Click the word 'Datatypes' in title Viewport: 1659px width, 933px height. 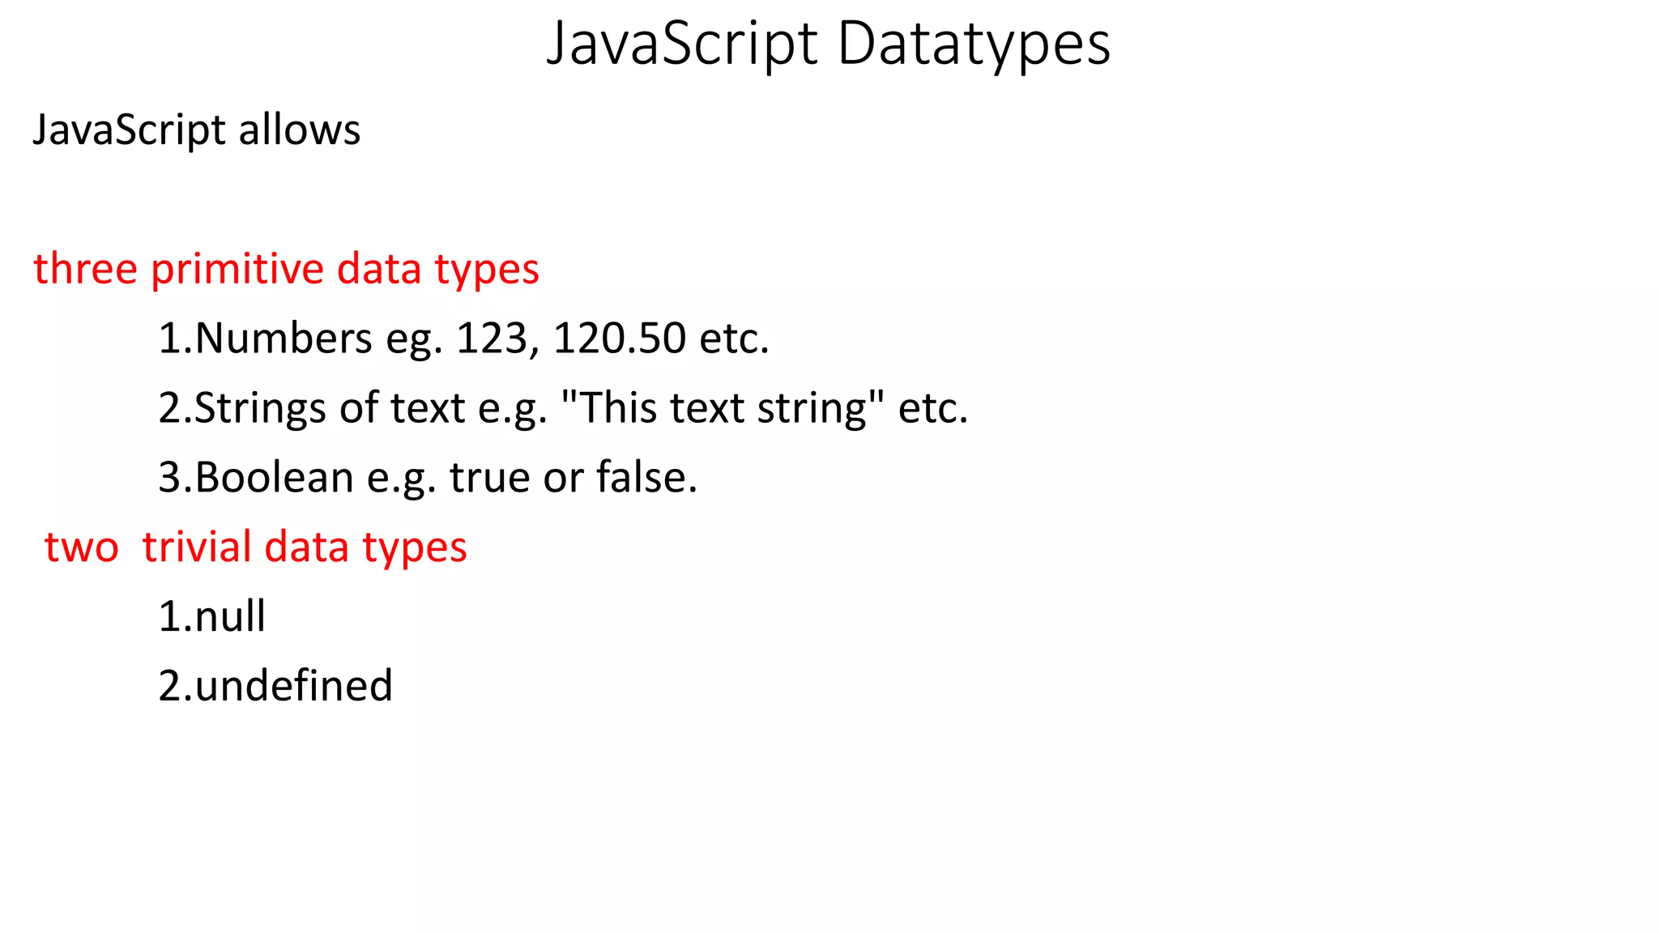coord(973,45)
